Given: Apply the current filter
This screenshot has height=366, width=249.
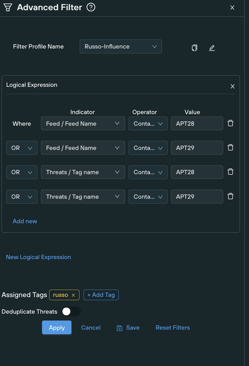Looking at the screenshot, I should coord(57,328).
